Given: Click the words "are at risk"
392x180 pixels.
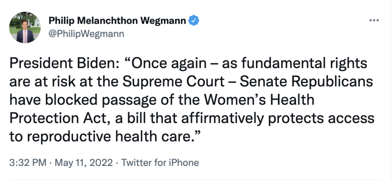Looking at the screenshot, I should tap(45, 82).
